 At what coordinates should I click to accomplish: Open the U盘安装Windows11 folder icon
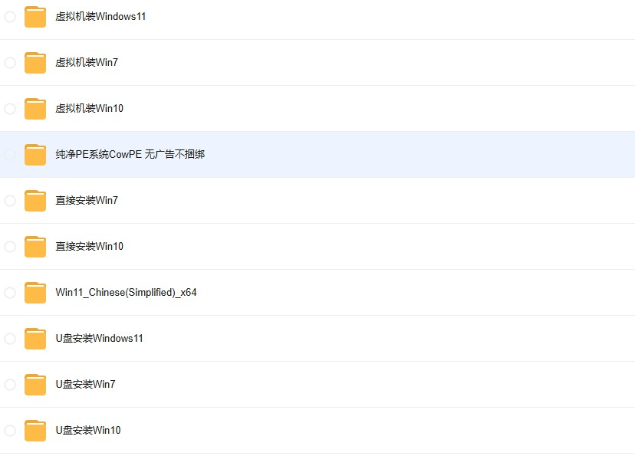point(35,339)
